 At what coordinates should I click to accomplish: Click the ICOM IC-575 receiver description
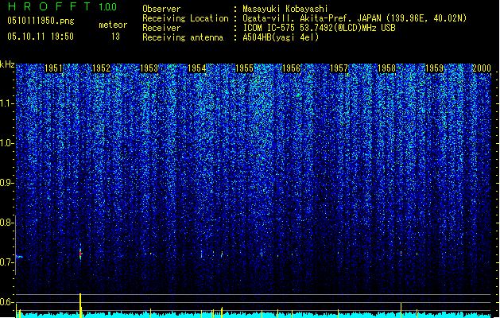(319, 28)
